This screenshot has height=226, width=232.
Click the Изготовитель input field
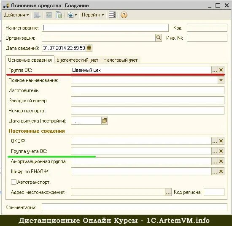point(148,90)
